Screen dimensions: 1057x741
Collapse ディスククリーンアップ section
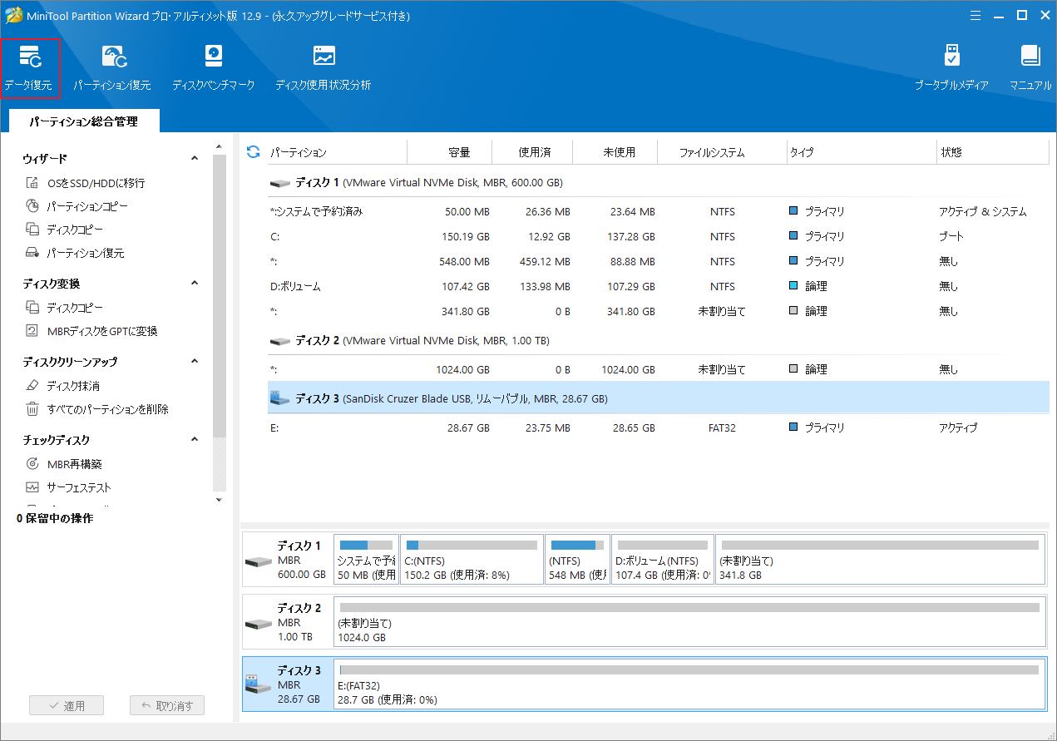pyautogui.click(x=195, y=361)
